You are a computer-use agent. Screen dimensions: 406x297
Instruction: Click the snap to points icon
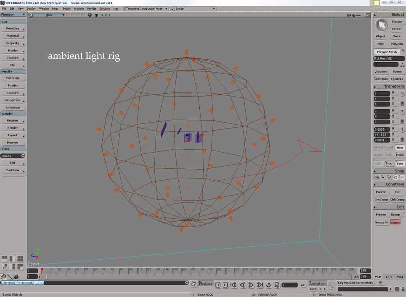tap(383, 177)
